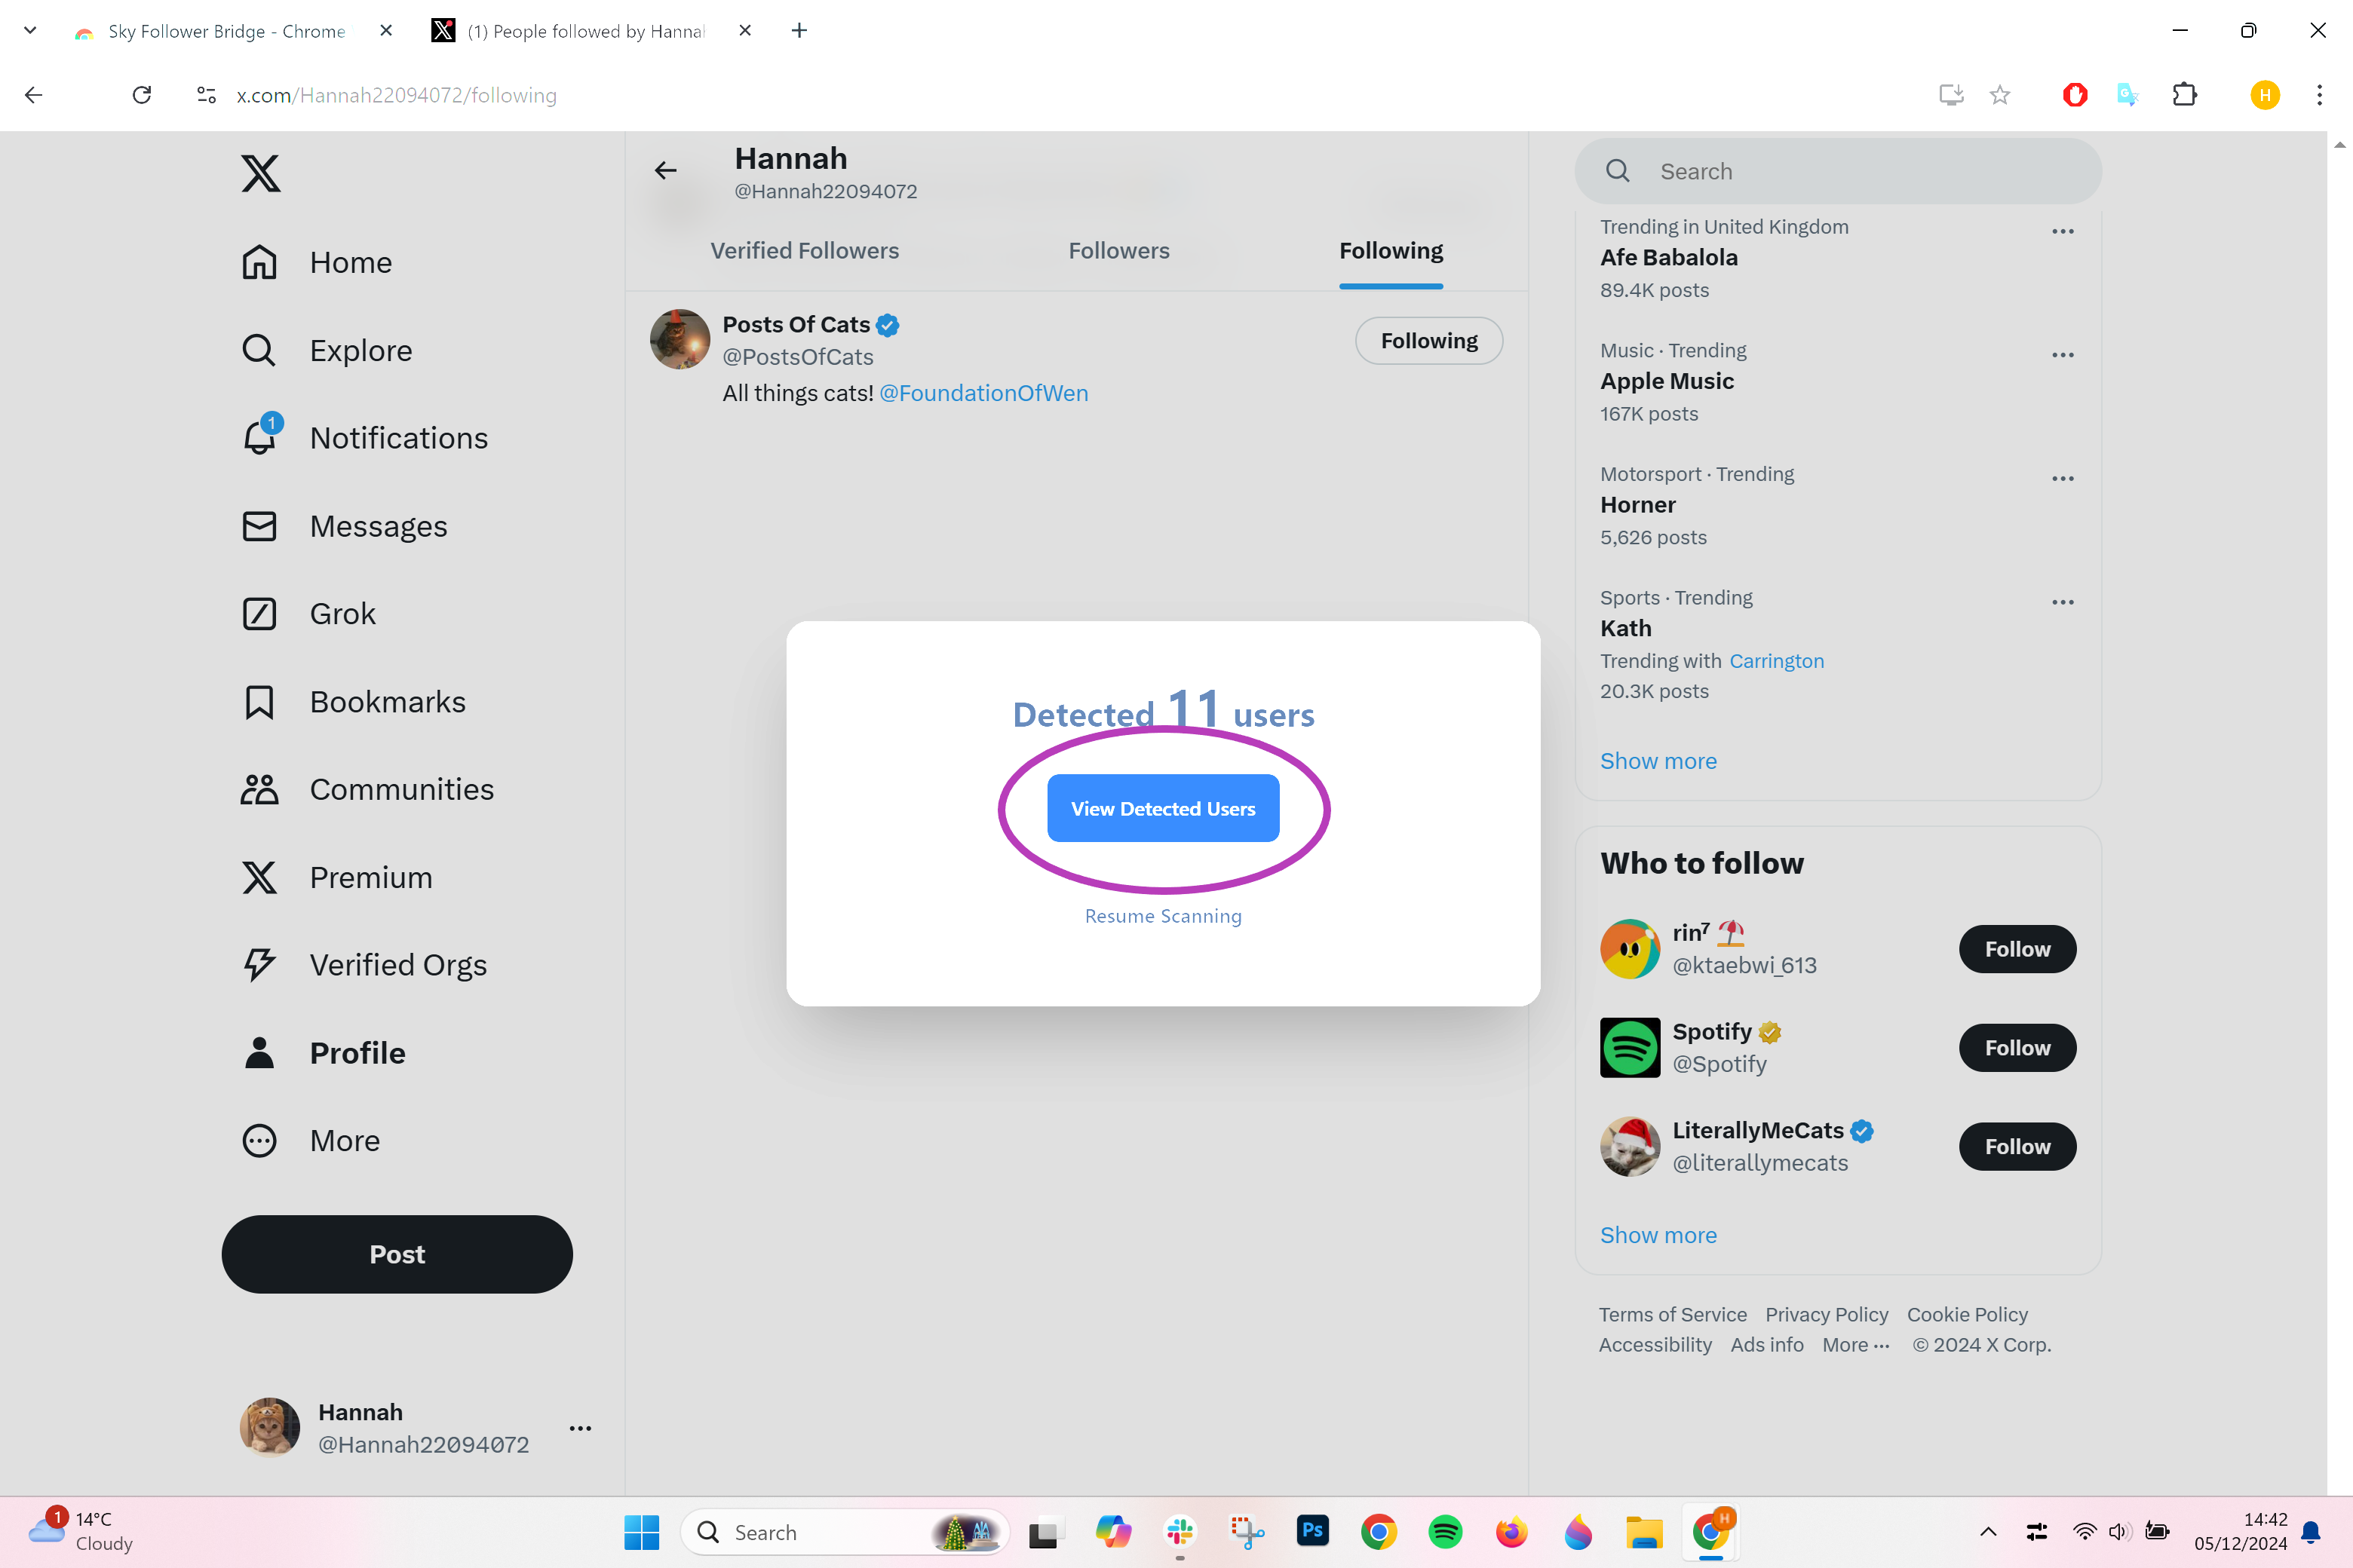This screenshot has width=2353, height=1568.
Task: Select the Following tab
Action: (x=1391, y=251)
